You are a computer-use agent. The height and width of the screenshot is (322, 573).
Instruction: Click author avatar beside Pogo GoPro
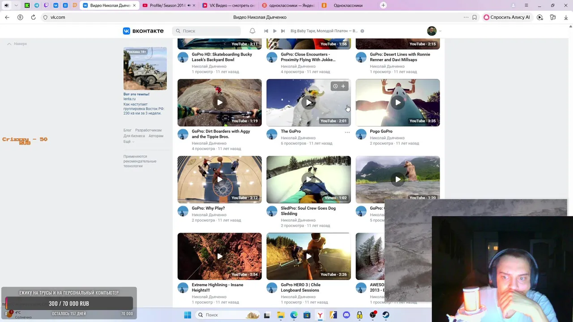pos(361,134)
